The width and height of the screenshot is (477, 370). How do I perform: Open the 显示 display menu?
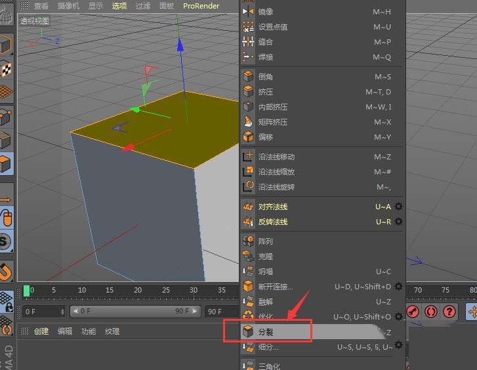coord(96,6)
